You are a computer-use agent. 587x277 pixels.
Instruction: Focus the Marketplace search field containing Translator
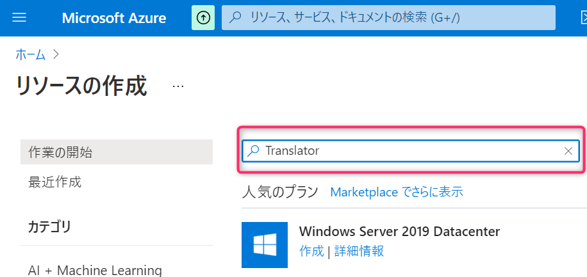pos(410,151)
